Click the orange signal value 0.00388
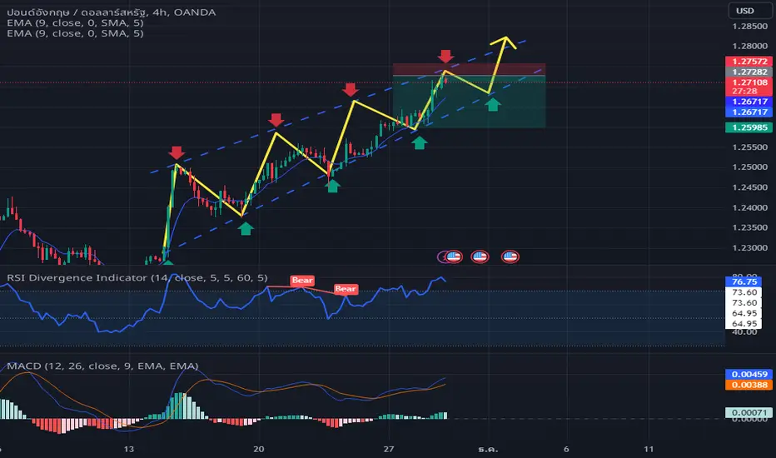Image resolution: width=776 pixels, height=458 pixels. pos(749,385)
